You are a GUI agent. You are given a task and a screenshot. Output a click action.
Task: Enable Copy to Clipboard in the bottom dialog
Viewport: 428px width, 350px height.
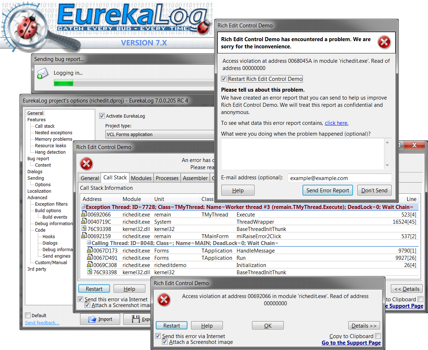point(378,336)
